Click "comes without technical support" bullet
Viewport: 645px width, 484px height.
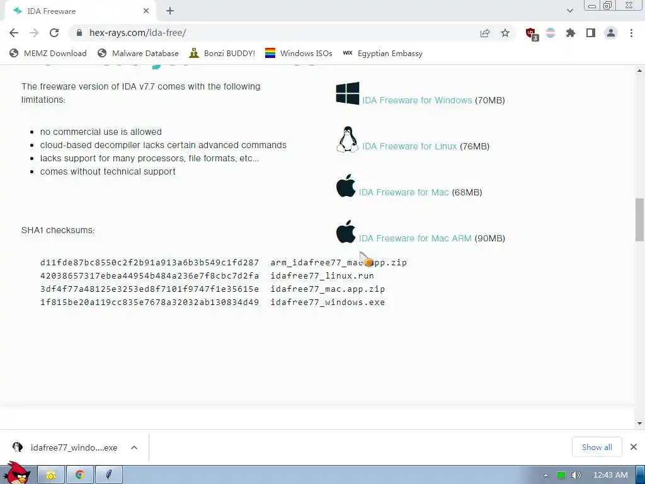coord(108,171)
